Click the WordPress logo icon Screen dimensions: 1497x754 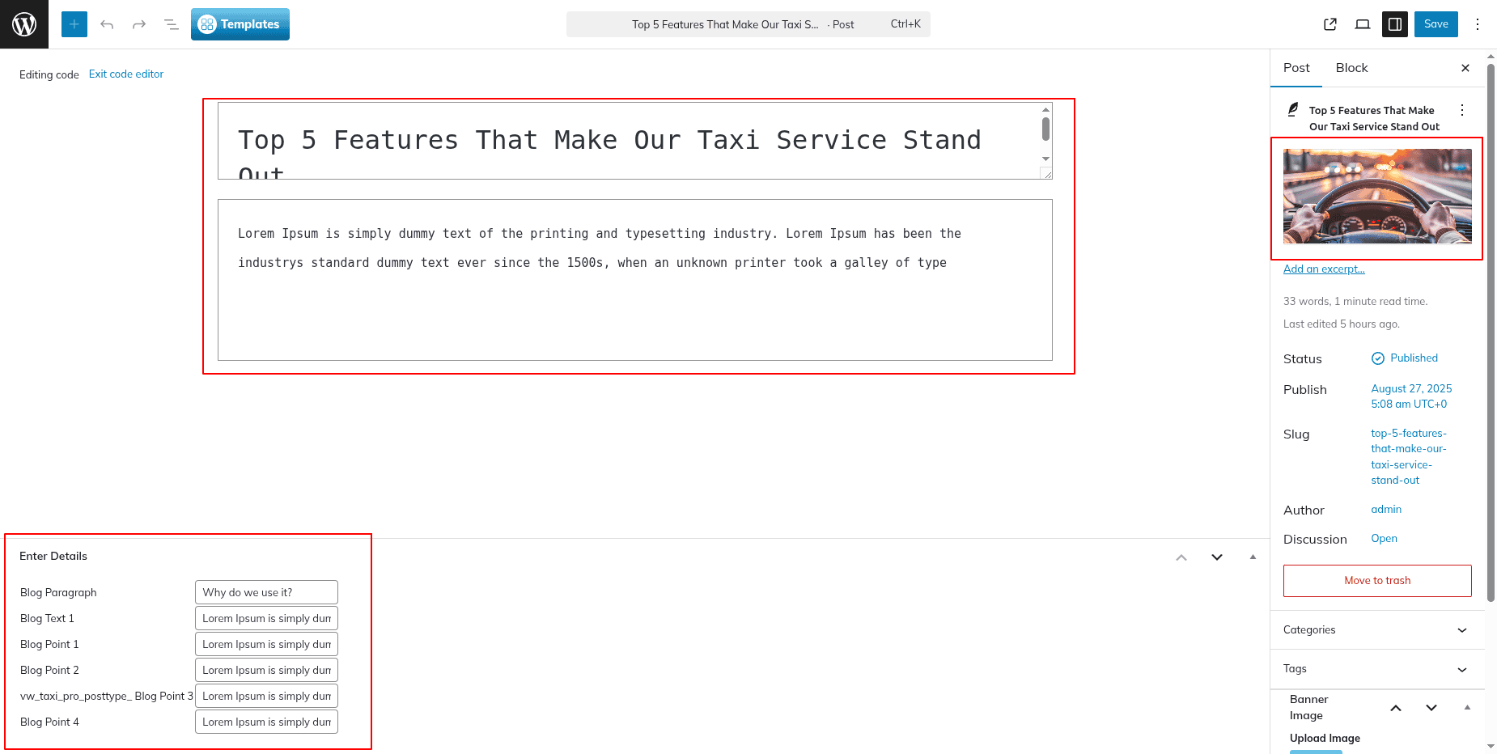click(24, 24)
